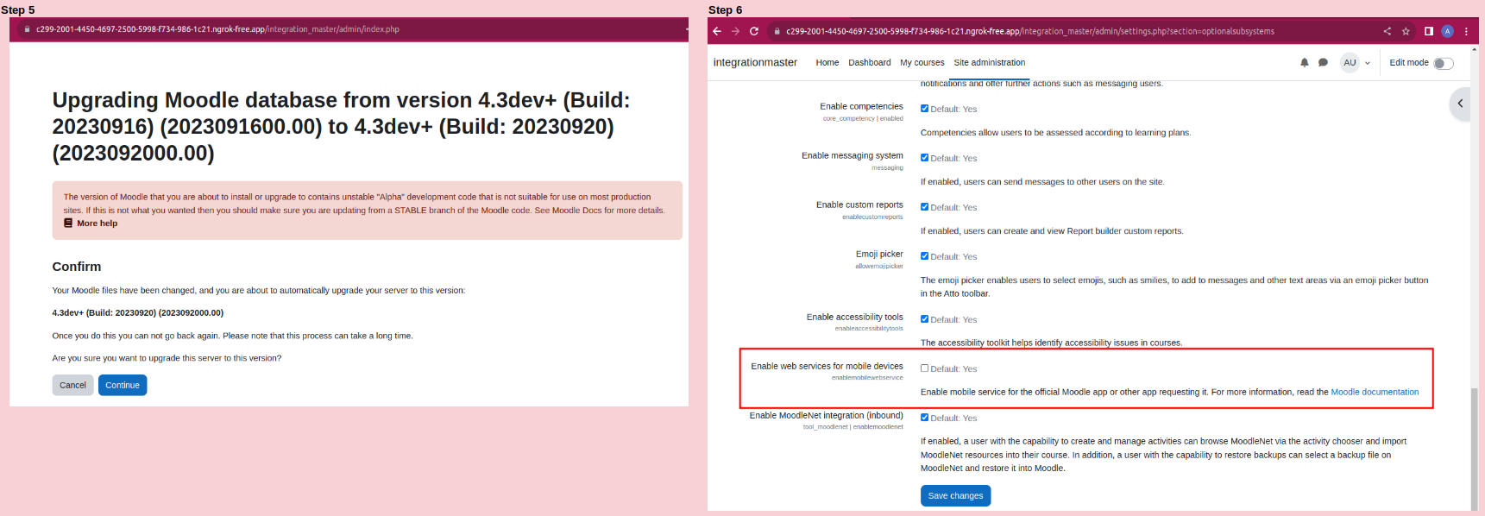This screenshot has height=516, width=1485.
Task: Uncheck Enable accessibility tools checkbox
Action: (x=925, y=319)
